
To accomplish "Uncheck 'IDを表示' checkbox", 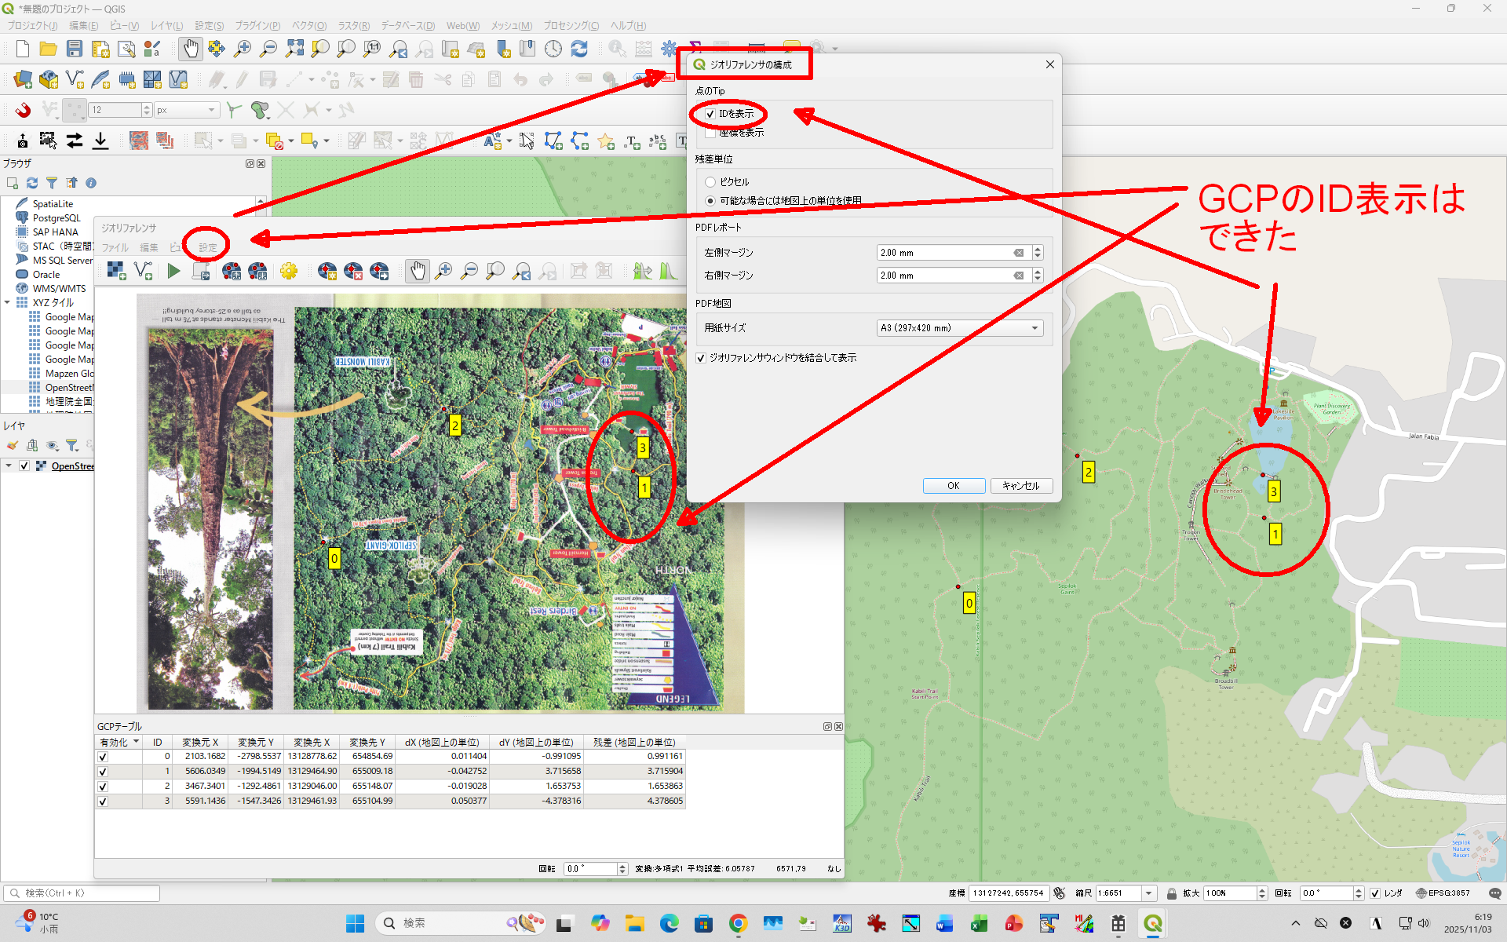I will click(710, 115).
